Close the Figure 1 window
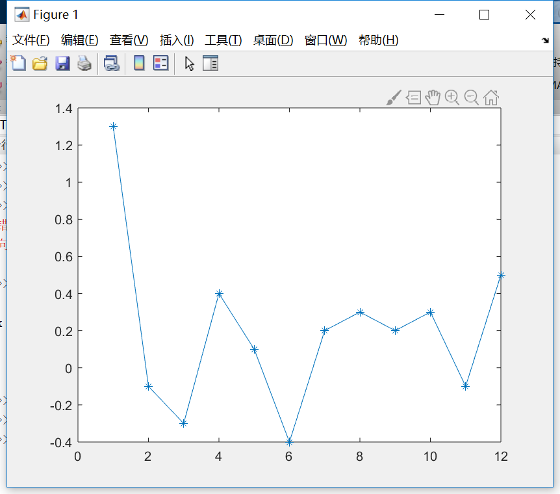Screen dimensions: 560x494 point(530,15)
